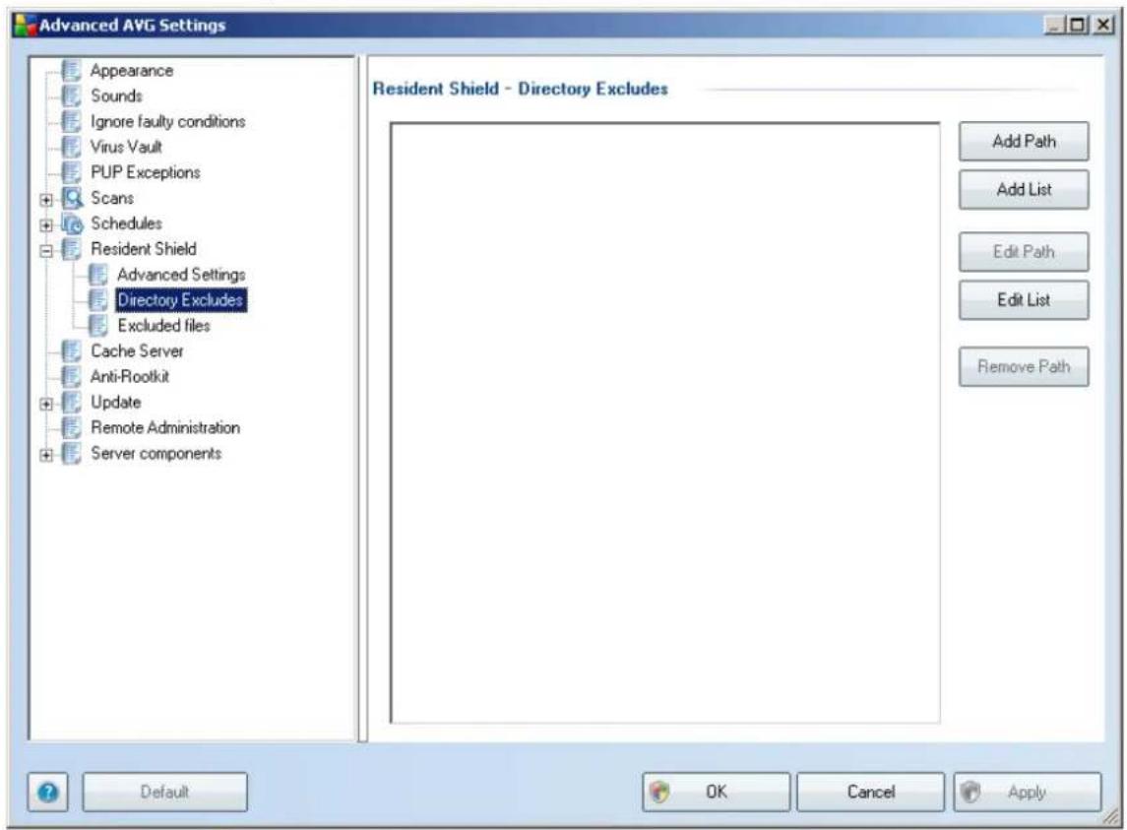Select Appearance in the settings tree
The image size is (1127, 830).
[x=132, y=71]
